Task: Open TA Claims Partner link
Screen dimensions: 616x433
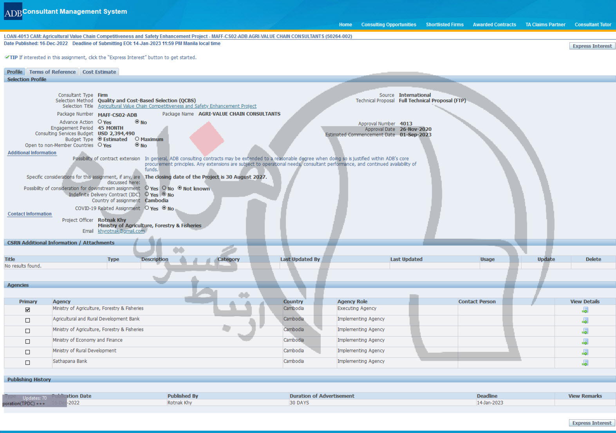Action: [546, 25]
